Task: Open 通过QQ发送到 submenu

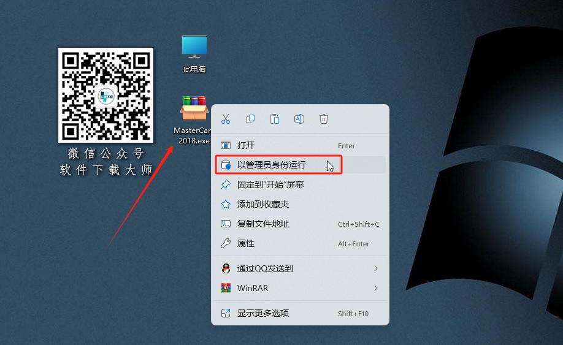Action: pos(300,268)
